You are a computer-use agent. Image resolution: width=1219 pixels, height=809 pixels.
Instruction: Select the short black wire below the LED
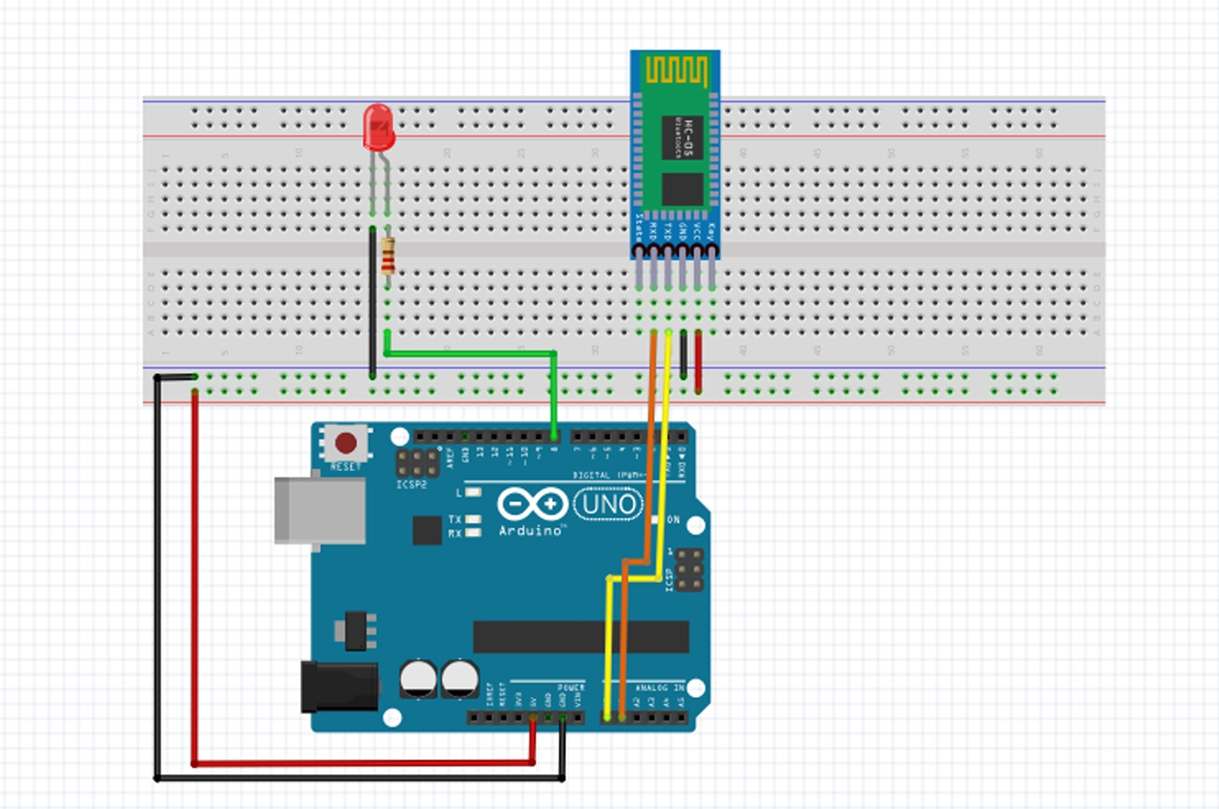coord(373,302)
